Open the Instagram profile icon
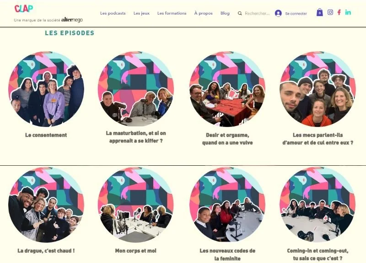Screen dimensions: 366x263 [330, 12]
